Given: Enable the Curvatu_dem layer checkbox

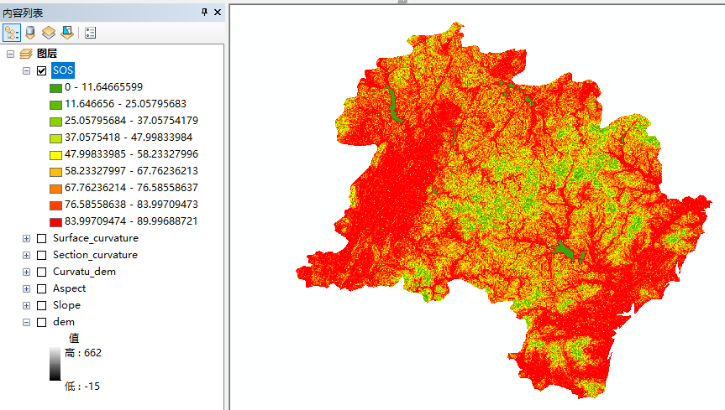Looking at the screenshot, I should pyautogui.click(x=42, y=272).
